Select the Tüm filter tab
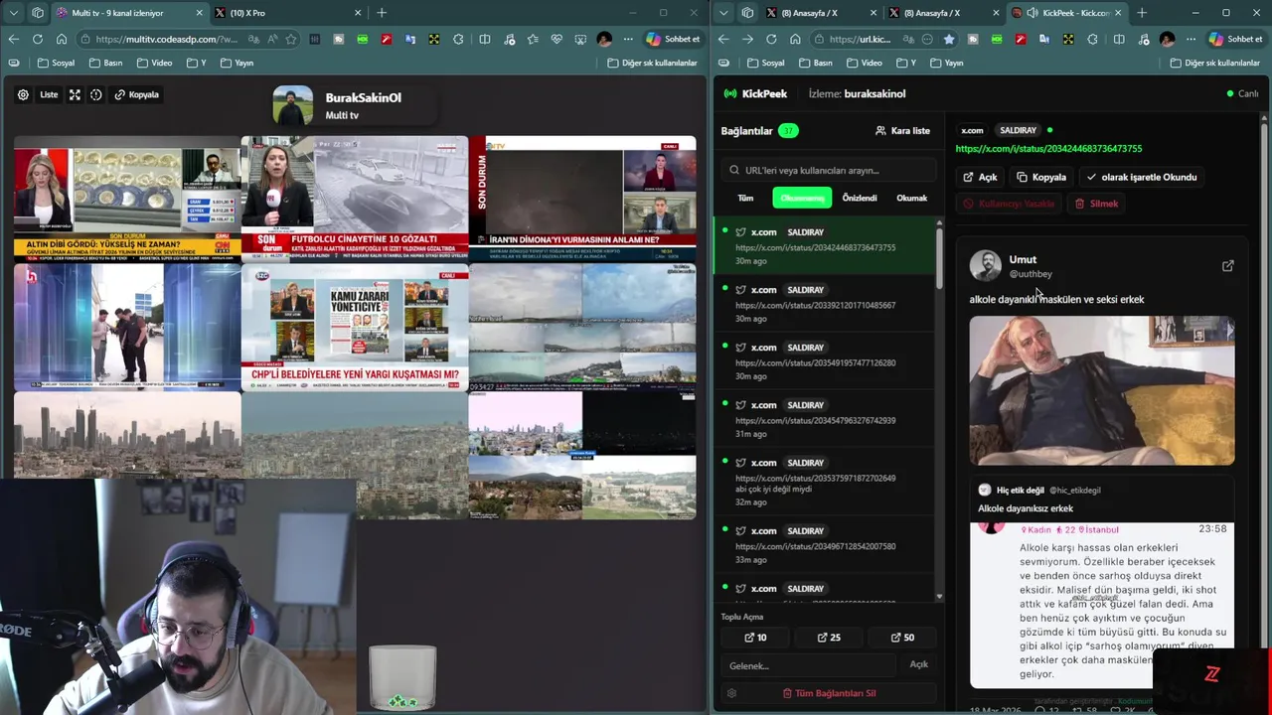Viewport: 1272px width, 715px height. coord(745,198)
